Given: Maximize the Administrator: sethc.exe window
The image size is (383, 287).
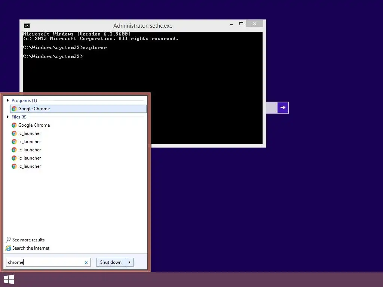Looking at the screenshot, I should [x=241, y=24].
